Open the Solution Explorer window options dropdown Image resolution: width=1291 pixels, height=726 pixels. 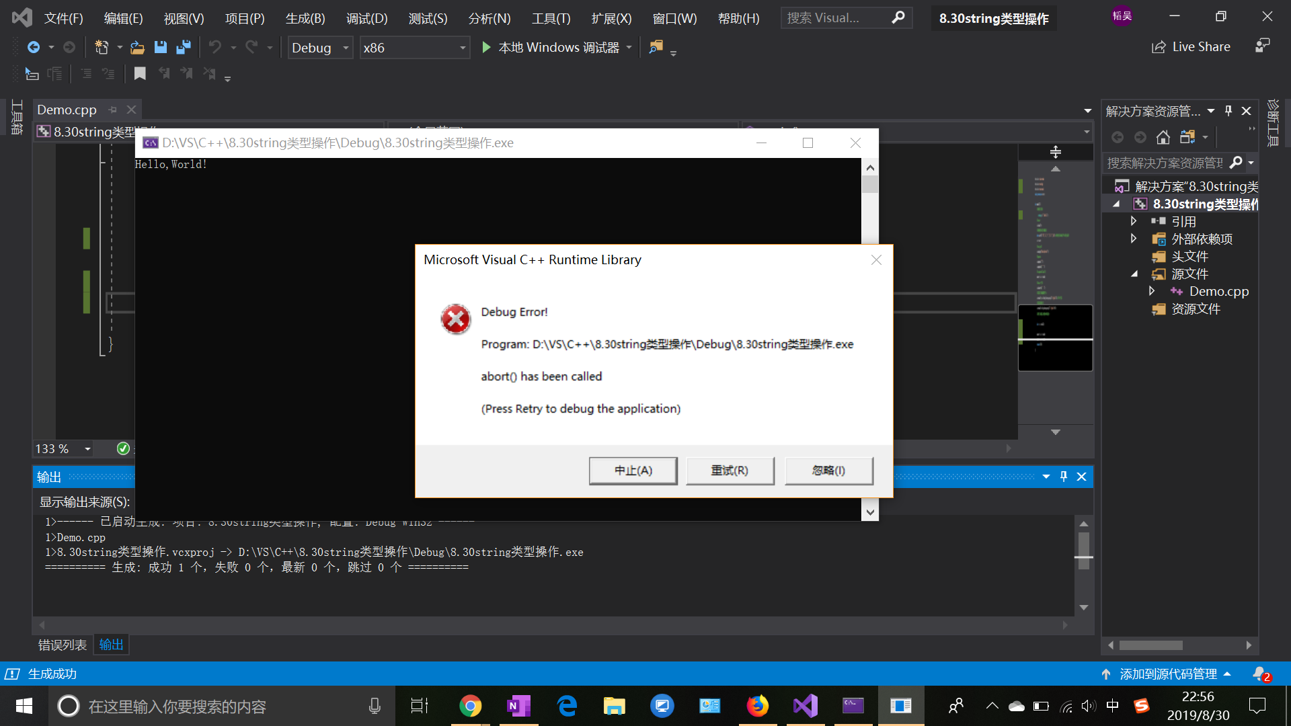point(1211,111)
